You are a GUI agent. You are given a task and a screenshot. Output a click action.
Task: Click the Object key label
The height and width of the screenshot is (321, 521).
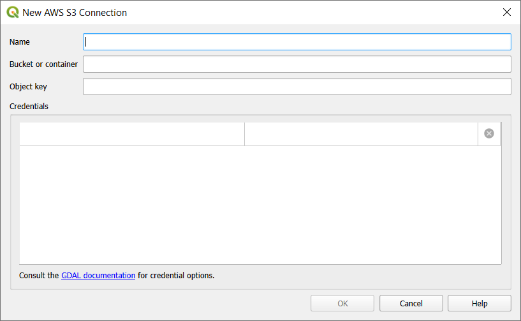28,86
